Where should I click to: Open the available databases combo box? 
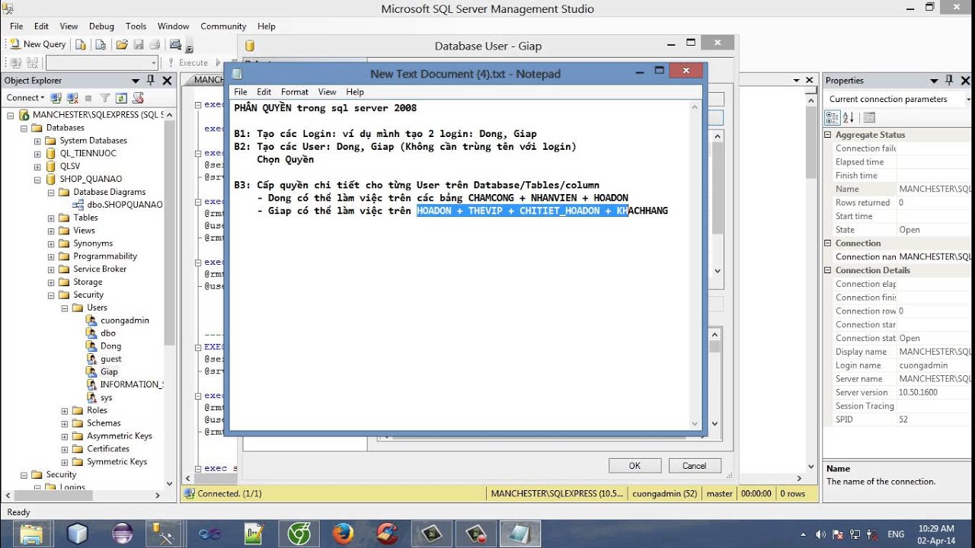point(101,63)
